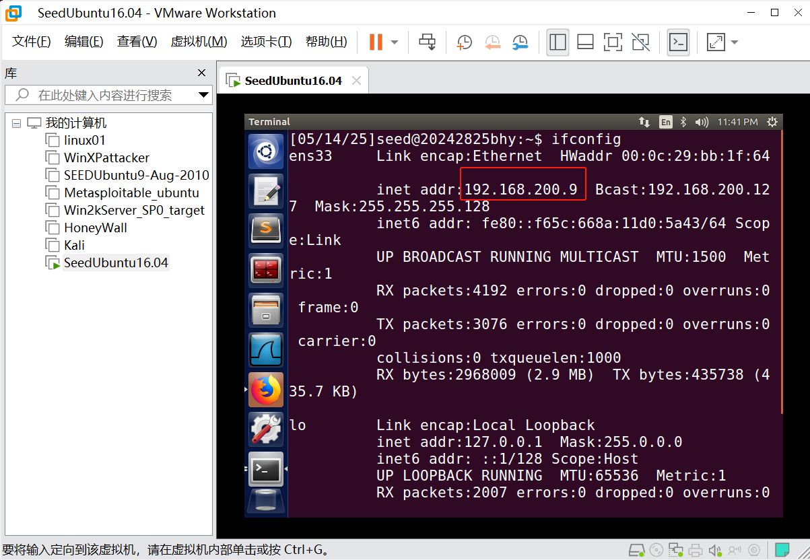The height and width of the screenshot is (560, 810).
Task: Select the 我的计算机 label in the library
Action: 76,123
